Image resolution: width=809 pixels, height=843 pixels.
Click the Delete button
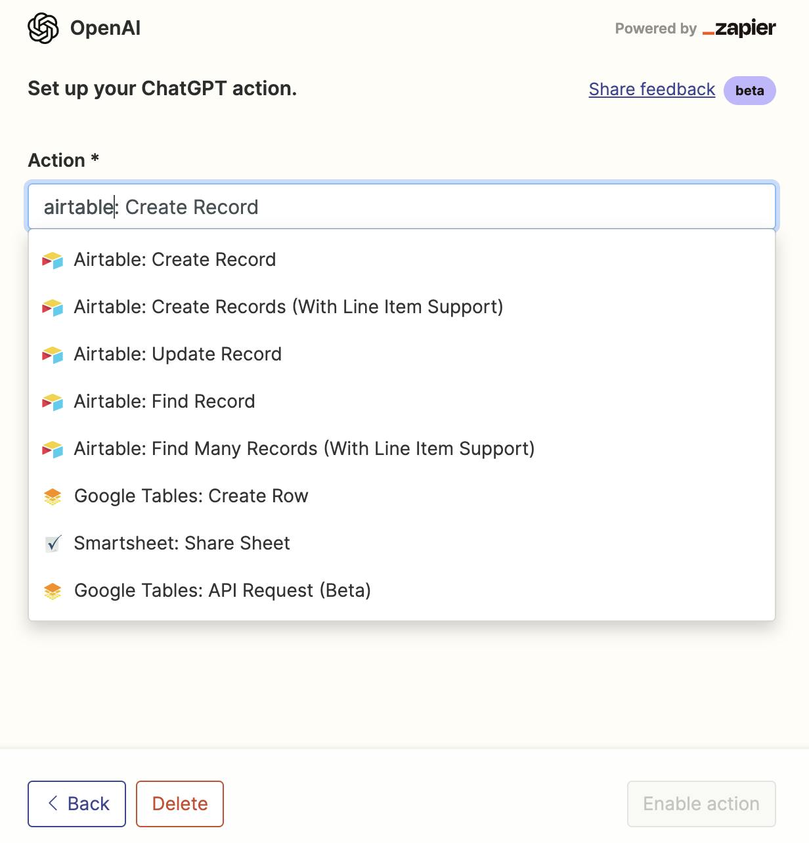[180, 804]
